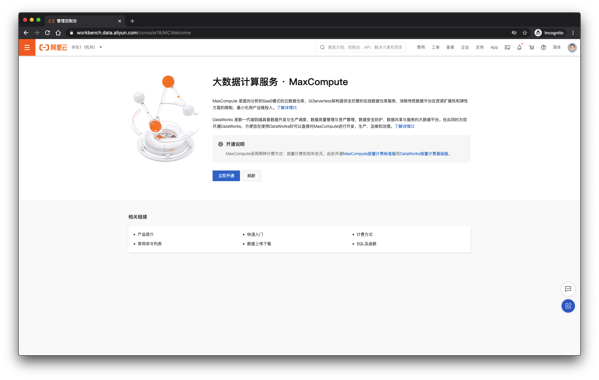Click the 快速入门 related link
The image size is (599, 380).
(255, 234)
